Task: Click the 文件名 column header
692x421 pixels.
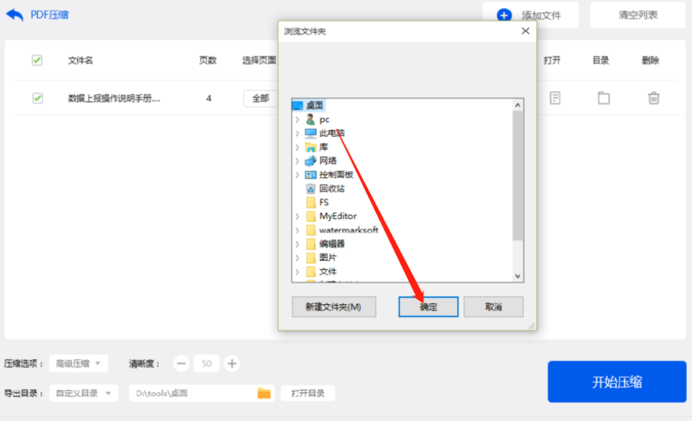Action: pyautogui.click(x=80, y=61)
